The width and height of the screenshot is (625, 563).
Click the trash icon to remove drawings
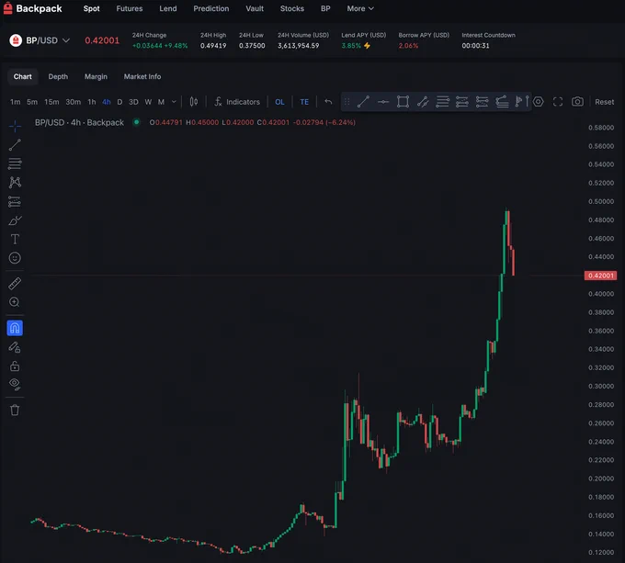click(15, 411)
